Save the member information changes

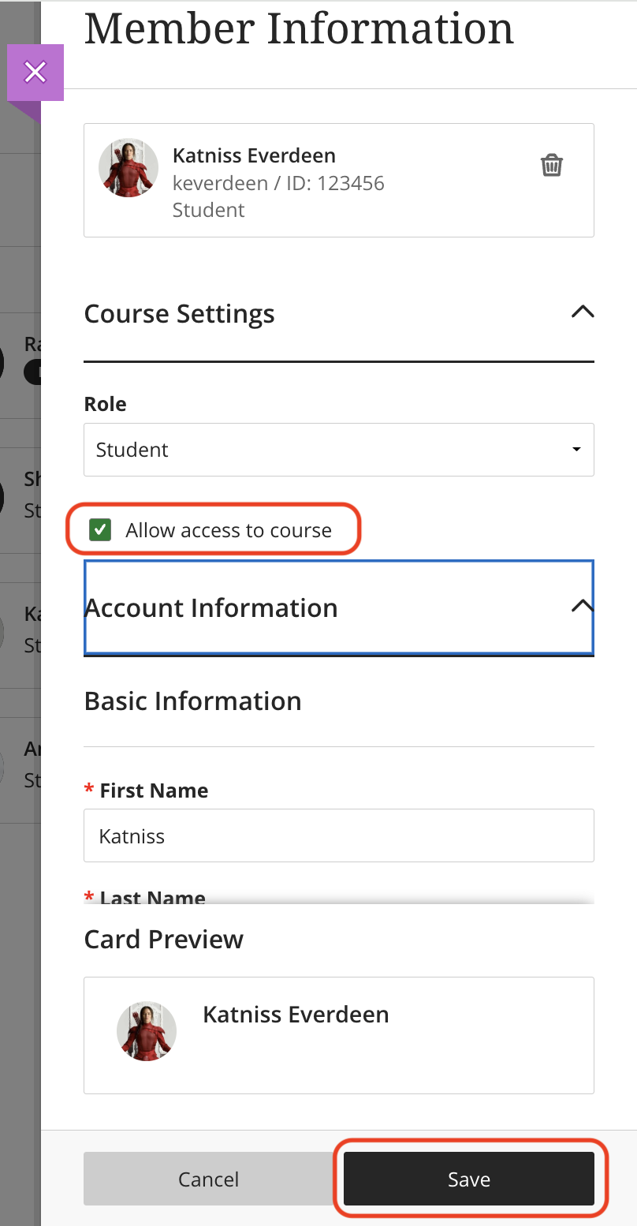click(468, 1179)
